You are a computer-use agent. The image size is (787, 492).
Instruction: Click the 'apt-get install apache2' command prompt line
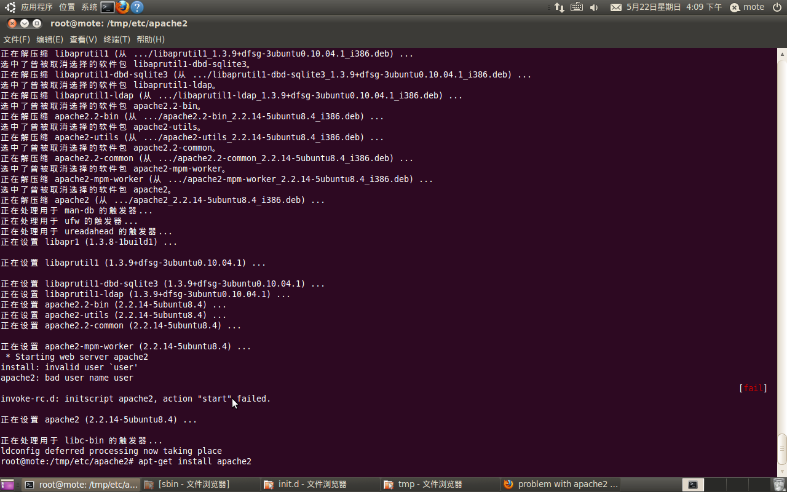pos(126,461)
